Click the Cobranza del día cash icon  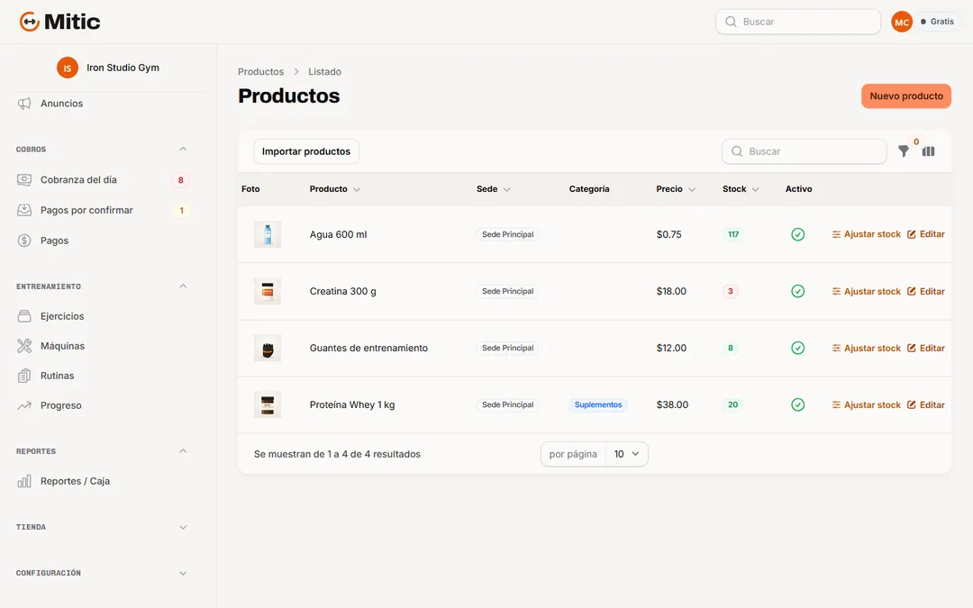(24, 180)
